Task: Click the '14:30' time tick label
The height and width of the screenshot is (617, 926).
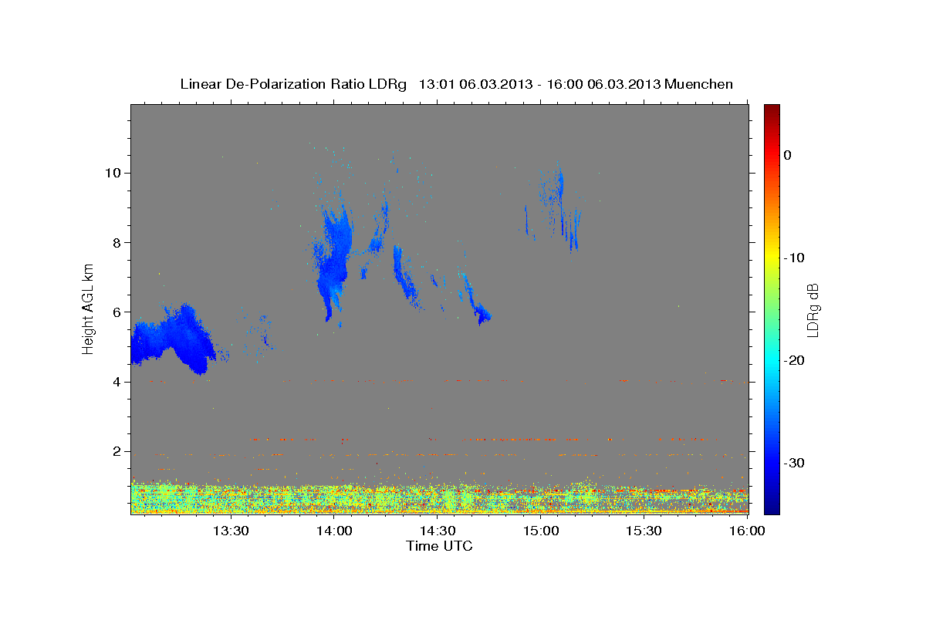Action: point(438,531)
